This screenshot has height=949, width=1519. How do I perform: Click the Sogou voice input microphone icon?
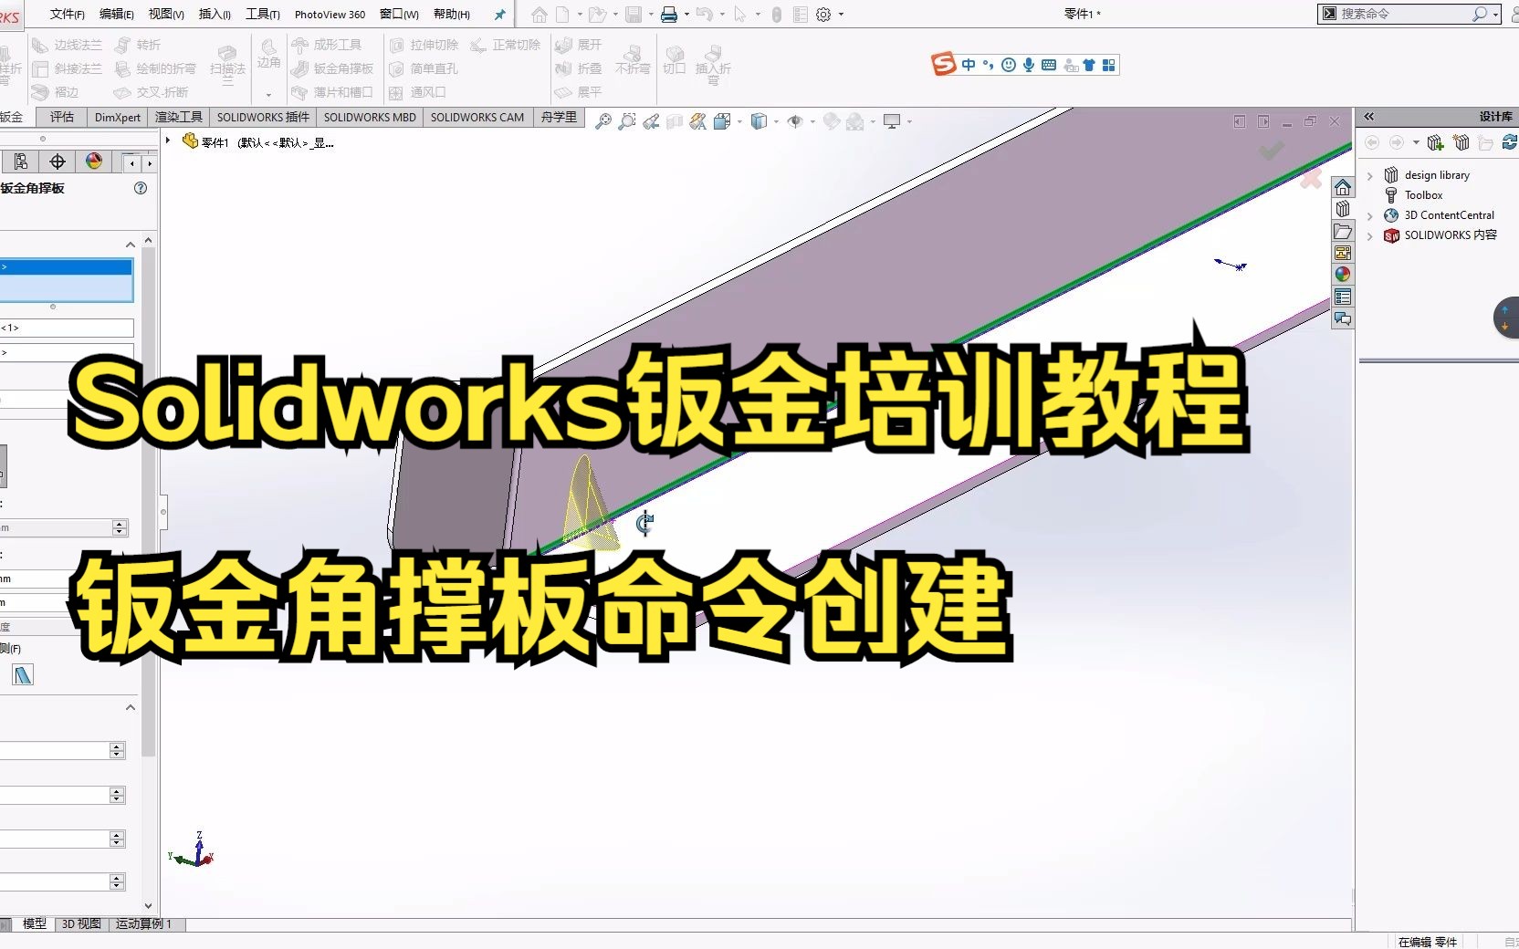coord(1030,65)
